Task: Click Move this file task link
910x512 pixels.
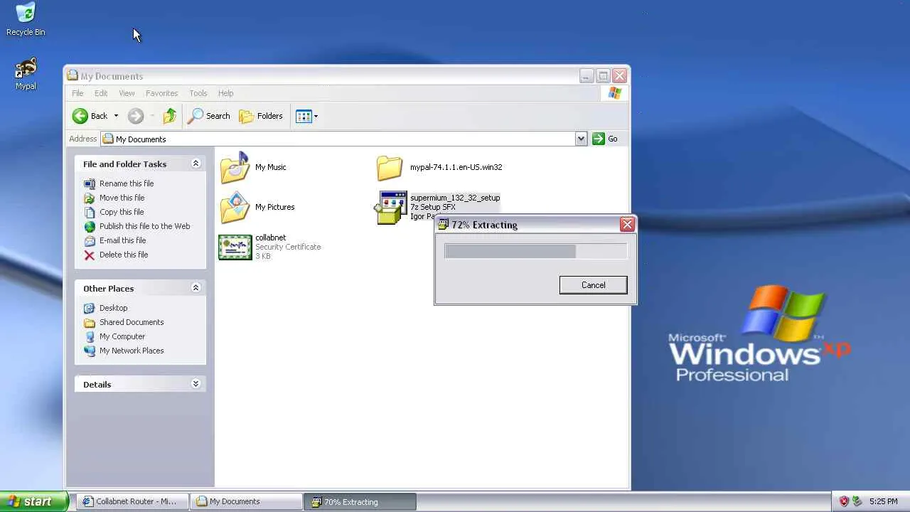Action: pyautogui.click(x=122, y=198)
